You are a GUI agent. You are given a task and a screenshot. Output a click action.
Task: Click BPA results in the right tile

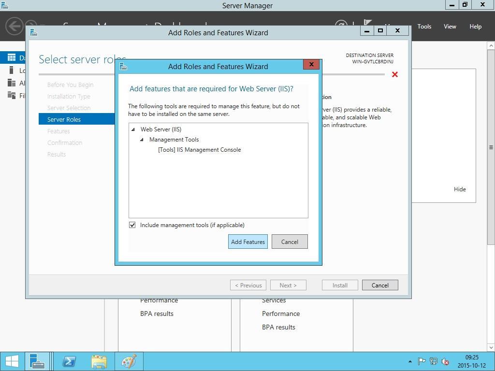click(278, 327)
